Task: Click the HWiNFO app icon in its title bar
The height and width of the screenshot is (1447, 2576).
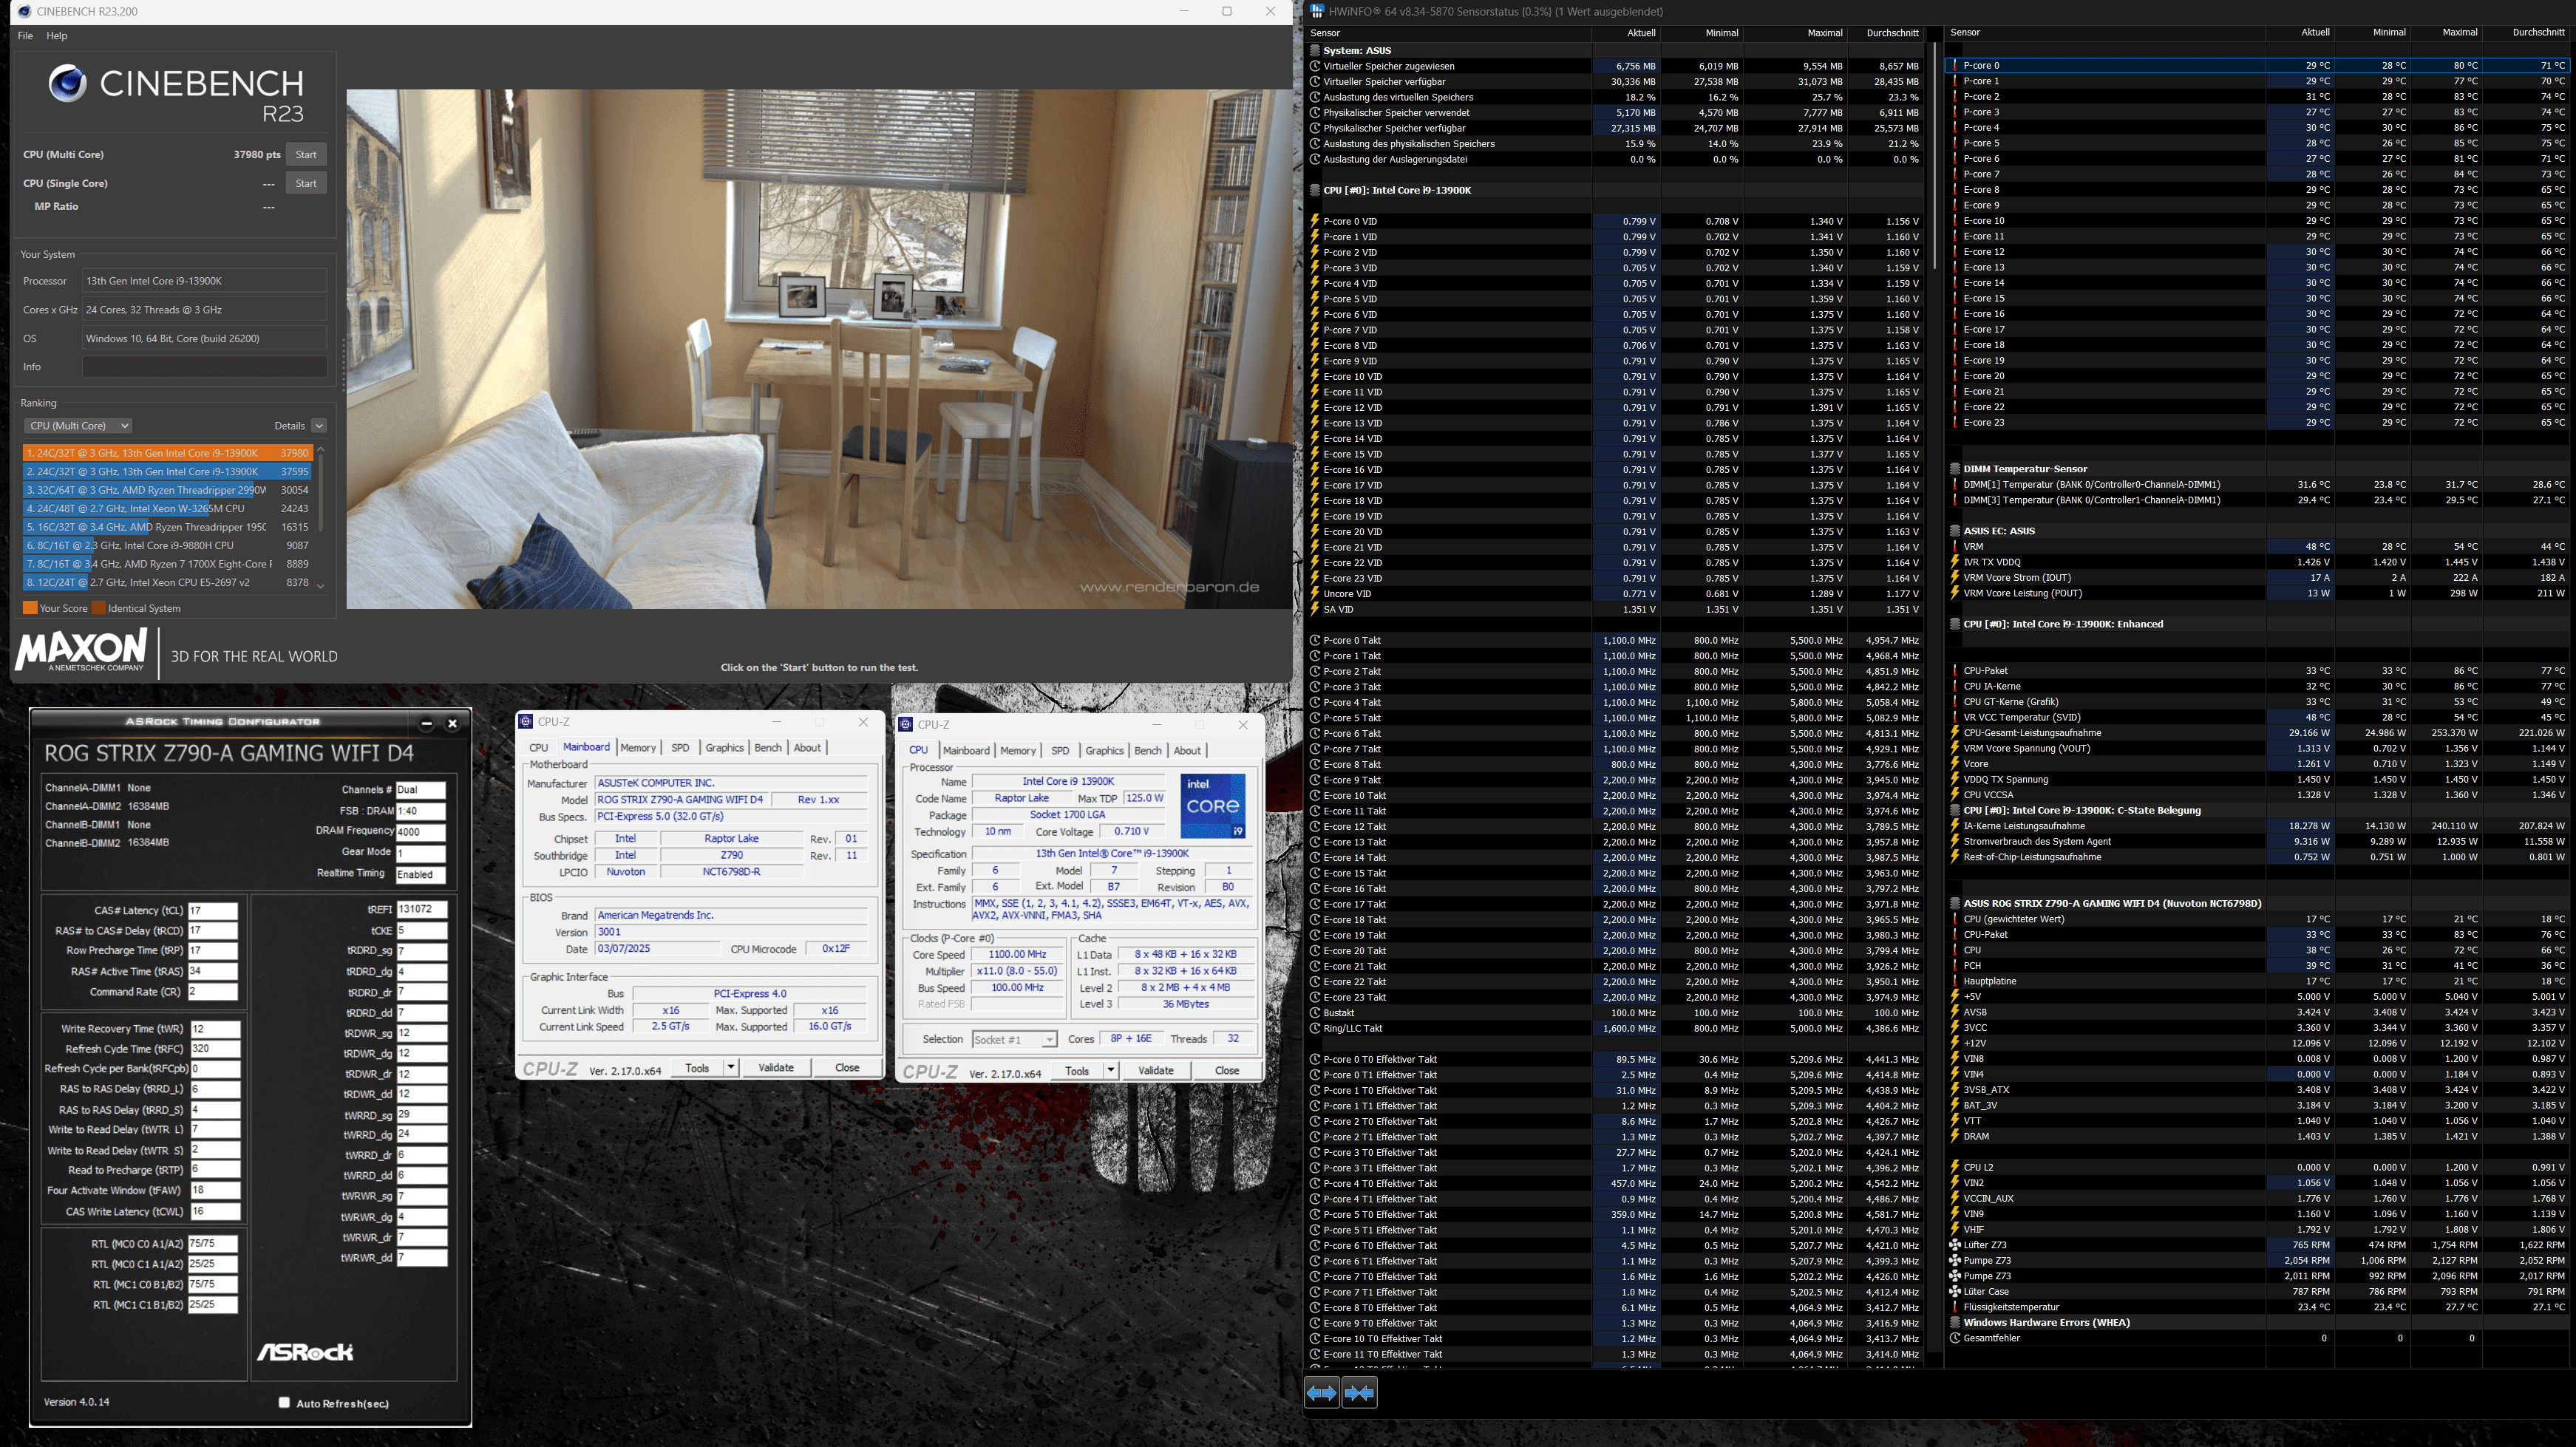Action: click(1317, 11)
